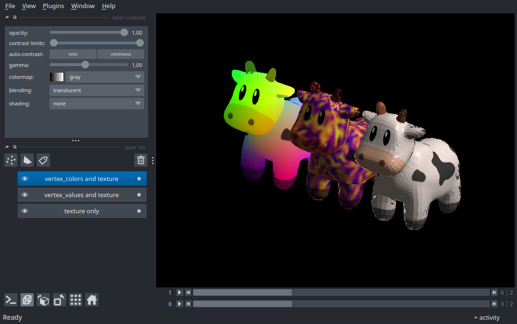Screen dimensions: 517x324
Task: Select the vertex_colors and texture layer
Action: pyautogui.click(x=82, y=179)
